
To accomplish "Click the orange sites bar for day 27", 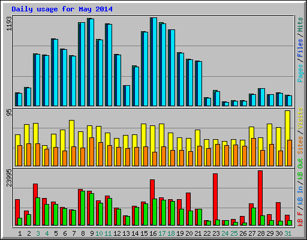I will [254, 152].
